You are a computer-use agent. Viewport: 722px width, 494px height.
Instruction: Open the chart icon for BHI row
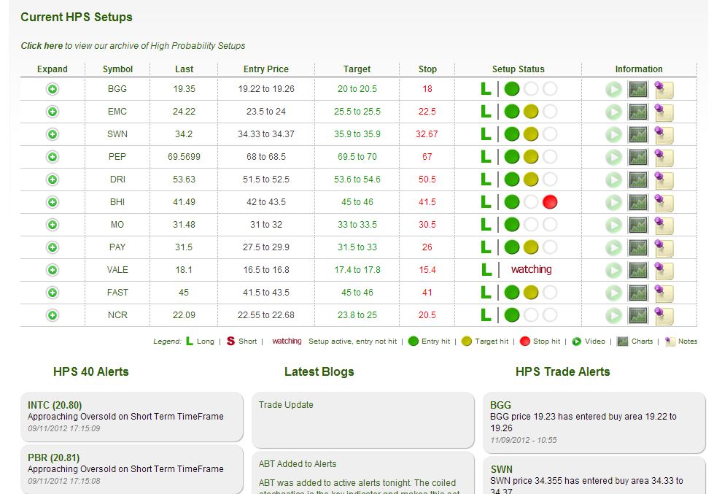click(x=638, y=203)
